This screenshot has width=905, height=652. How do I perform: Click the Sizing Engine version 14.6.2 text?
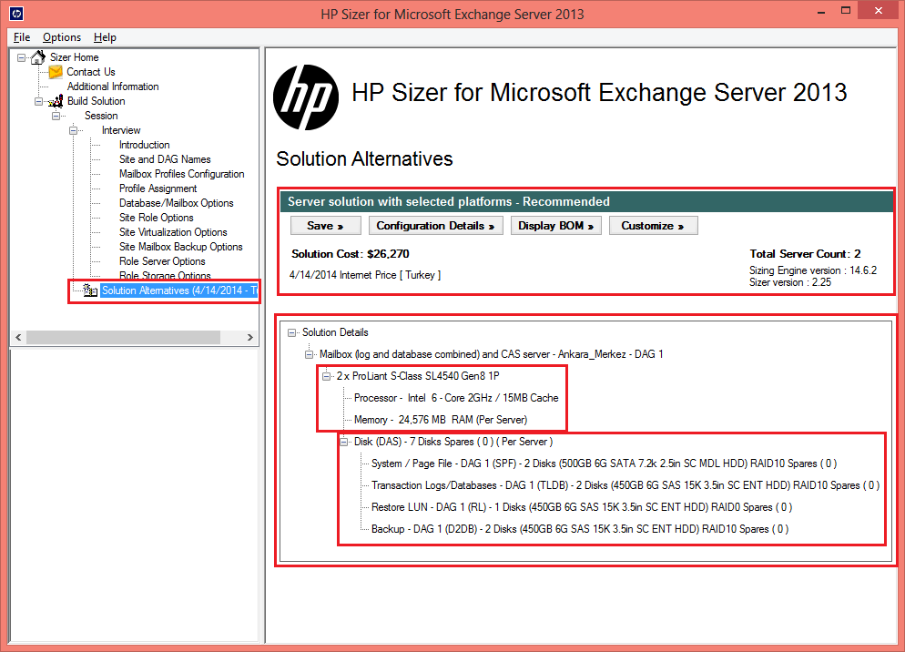(813, 270)
